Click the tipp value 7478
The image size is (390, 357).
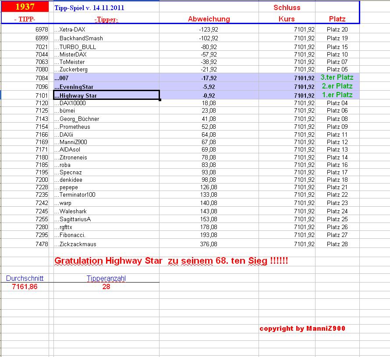pos(42,244)
